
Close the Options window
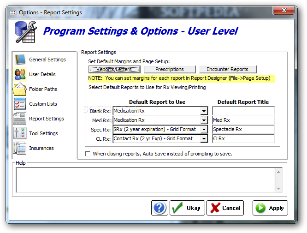pos(284,10)
